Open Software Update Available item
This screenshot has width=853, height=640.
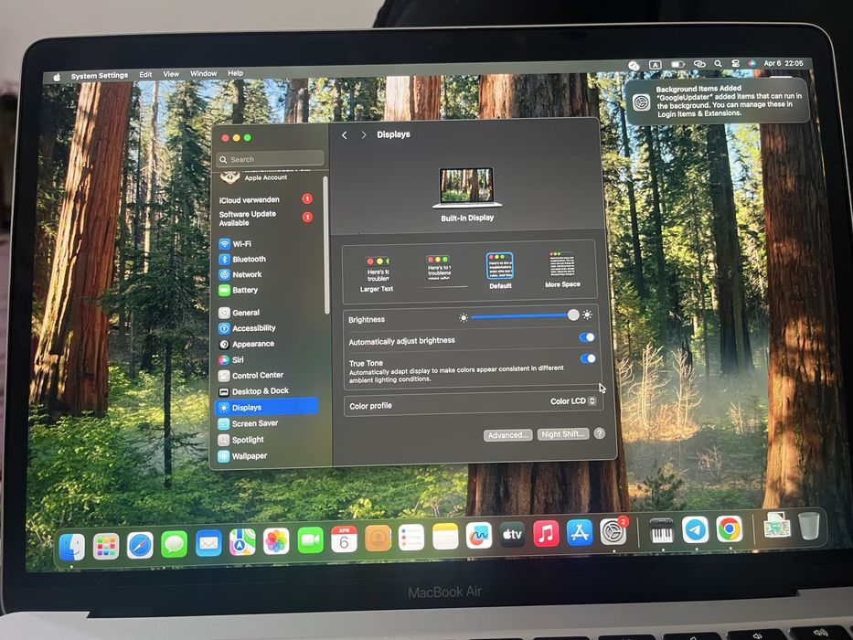click(x=265, y=219)
